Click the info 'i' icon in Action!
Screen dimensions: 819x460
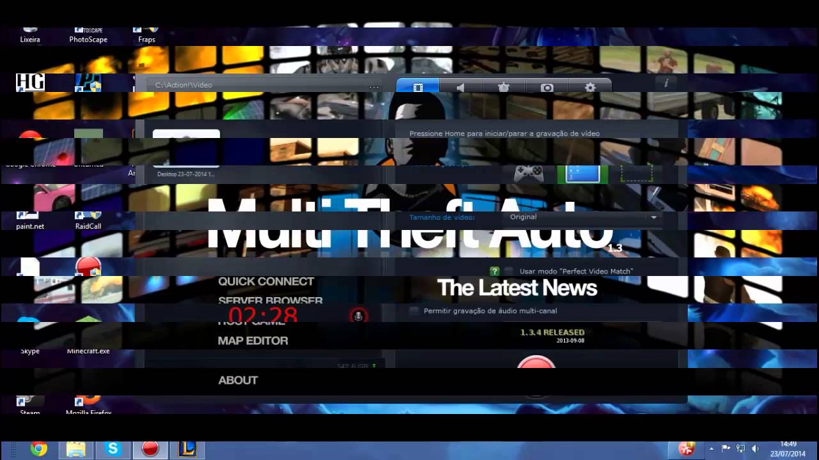tap(666, 83)
